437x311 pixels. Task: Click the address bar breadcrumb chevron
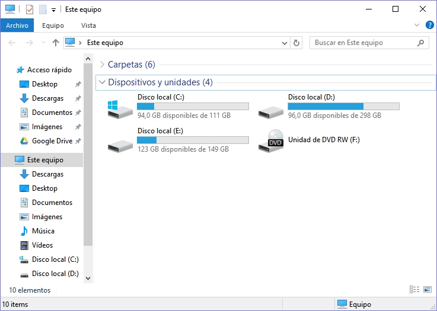coord(80,43)
